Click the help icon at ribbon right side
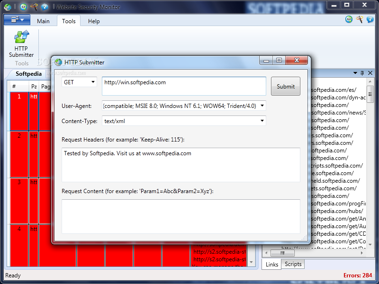The image size is (379, 284). coord(370,19)
